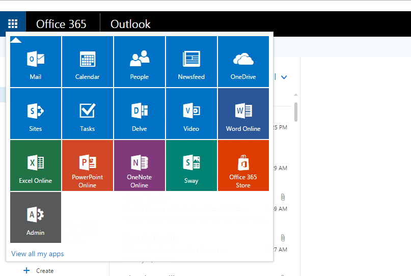Open the OneDrive tile

pyautogui.click(x=243, y=62)
